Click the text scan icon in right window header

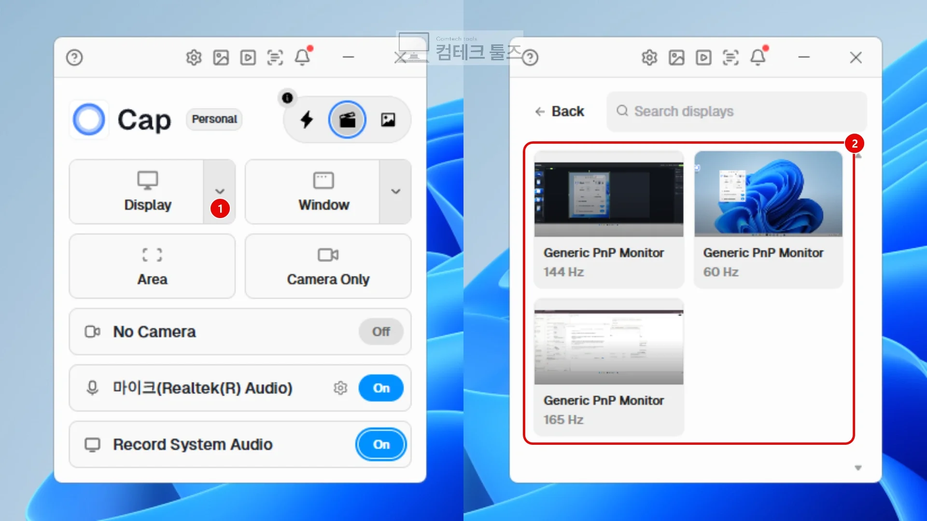[x=730, y=57]
